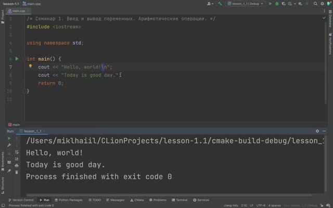Click the green run gutter arrow beside main()
Viewport: 333px width, 208px height.
(x=17, y=59)
